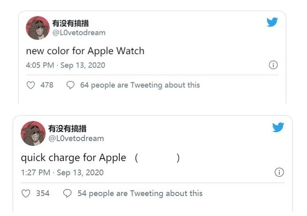Open info icon on second tweet
The height and width of the screenshot is (216, 307).
(279, 172)
